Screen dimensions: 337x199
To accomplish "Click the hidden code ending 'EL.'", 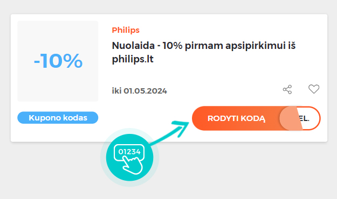I will point(305,118).
